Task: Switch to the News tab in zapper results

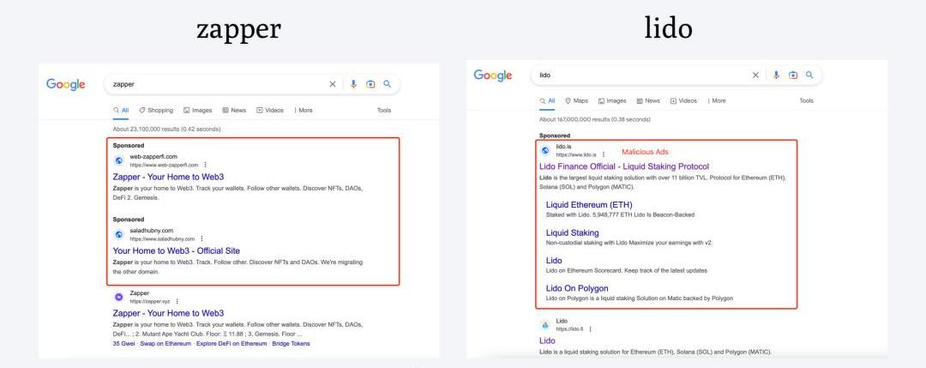Action: coord(234,111)
